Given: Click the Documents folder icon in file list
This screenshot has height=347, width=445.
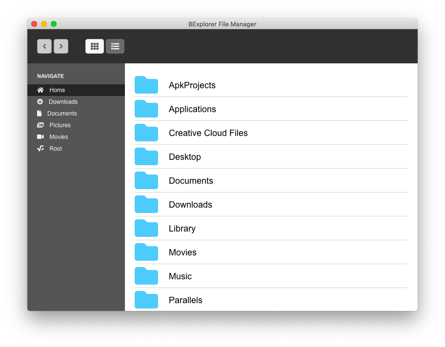Looking at the screenshot, I should coord(146,180).
